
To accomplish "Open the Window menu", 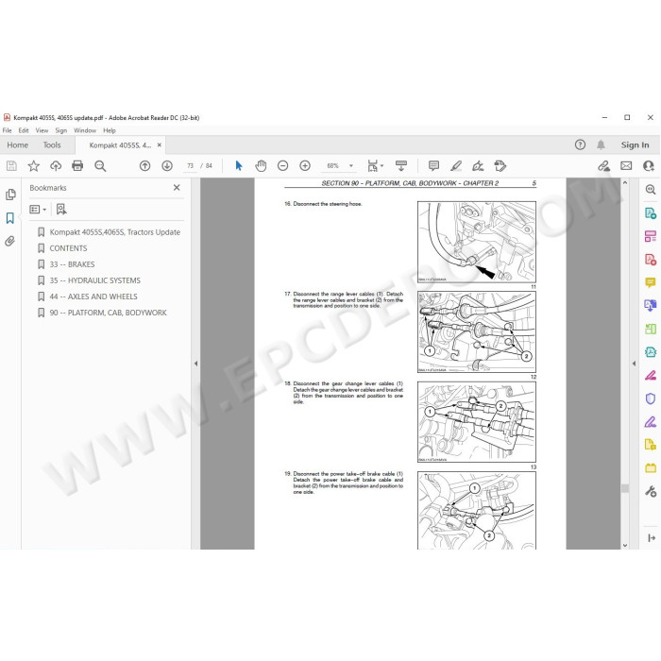I will pyautogui.click(x=85, y=130).
